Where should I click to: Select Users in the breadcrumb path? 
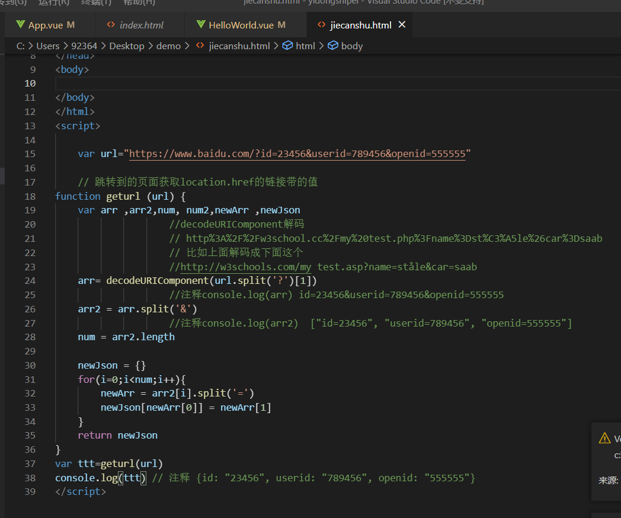[47, 46]
